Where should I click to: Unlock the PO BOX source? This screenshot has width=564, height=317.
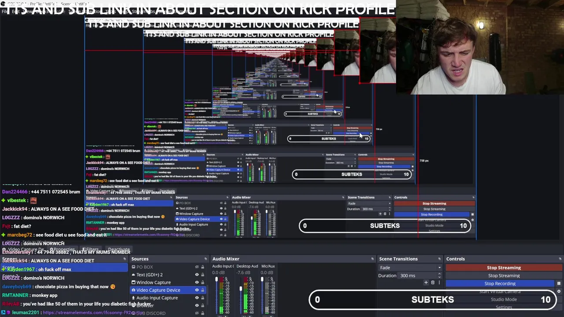coord(203,267)
